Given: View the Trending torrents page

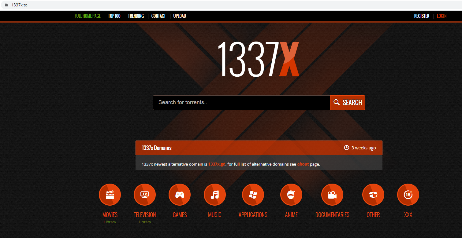Looking at the screenshot, I should (x=136, y=16).
